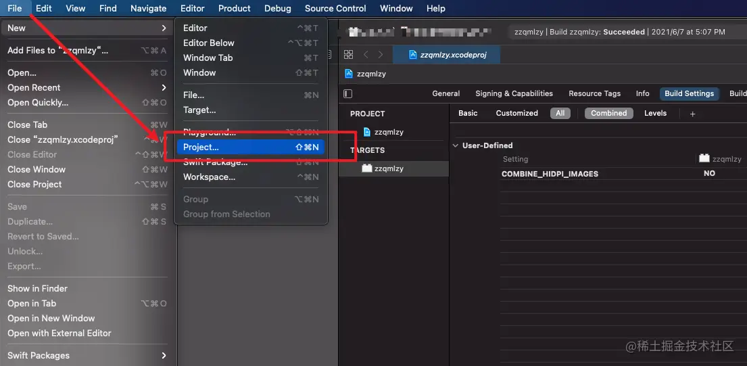Viewport: 747px width, 366px height.
Task: Go forward with the right chevron
Action: pyautogui.click(x=380, y=54)
